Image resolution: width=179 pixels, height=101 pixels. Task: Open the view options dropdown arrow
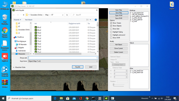click(x=90, y=20)
